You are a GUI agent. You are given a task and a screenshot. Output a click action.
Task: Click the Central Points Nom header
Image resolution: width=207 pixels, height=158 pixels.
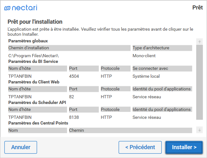(x=13, y=130)
